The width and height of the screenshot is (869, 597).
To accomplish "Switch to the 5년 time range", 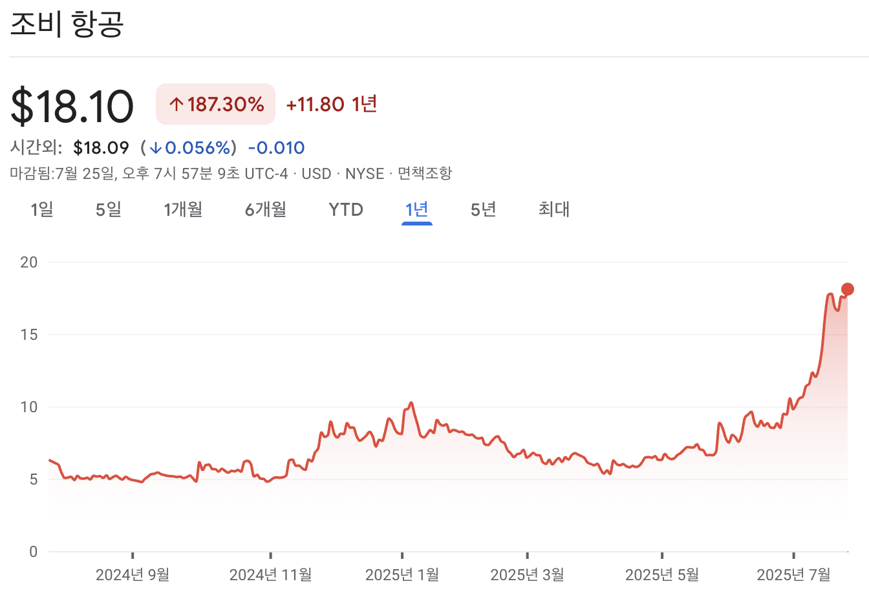I will point(482,209).
